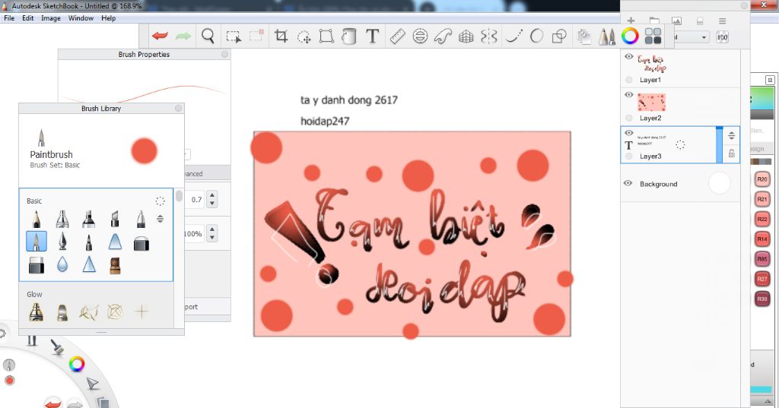Select the R20 Copic color swatch

coord(762,179)
